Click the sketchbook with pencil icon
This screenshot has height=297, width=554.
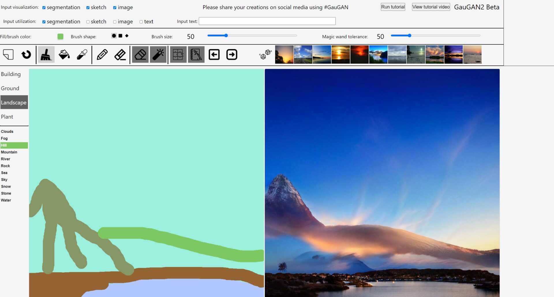[x=196, y=54]
